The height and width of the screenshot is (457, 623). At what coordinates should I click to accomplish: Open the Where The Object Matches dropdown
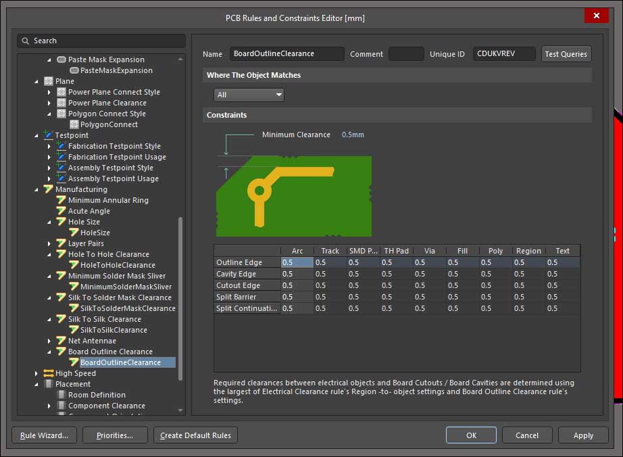pyautogui.click(x=249, y=95)
